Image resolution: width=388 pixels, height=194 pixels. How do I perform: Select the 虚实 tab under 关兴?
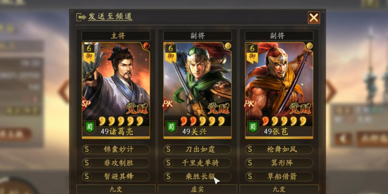[198, 189]
